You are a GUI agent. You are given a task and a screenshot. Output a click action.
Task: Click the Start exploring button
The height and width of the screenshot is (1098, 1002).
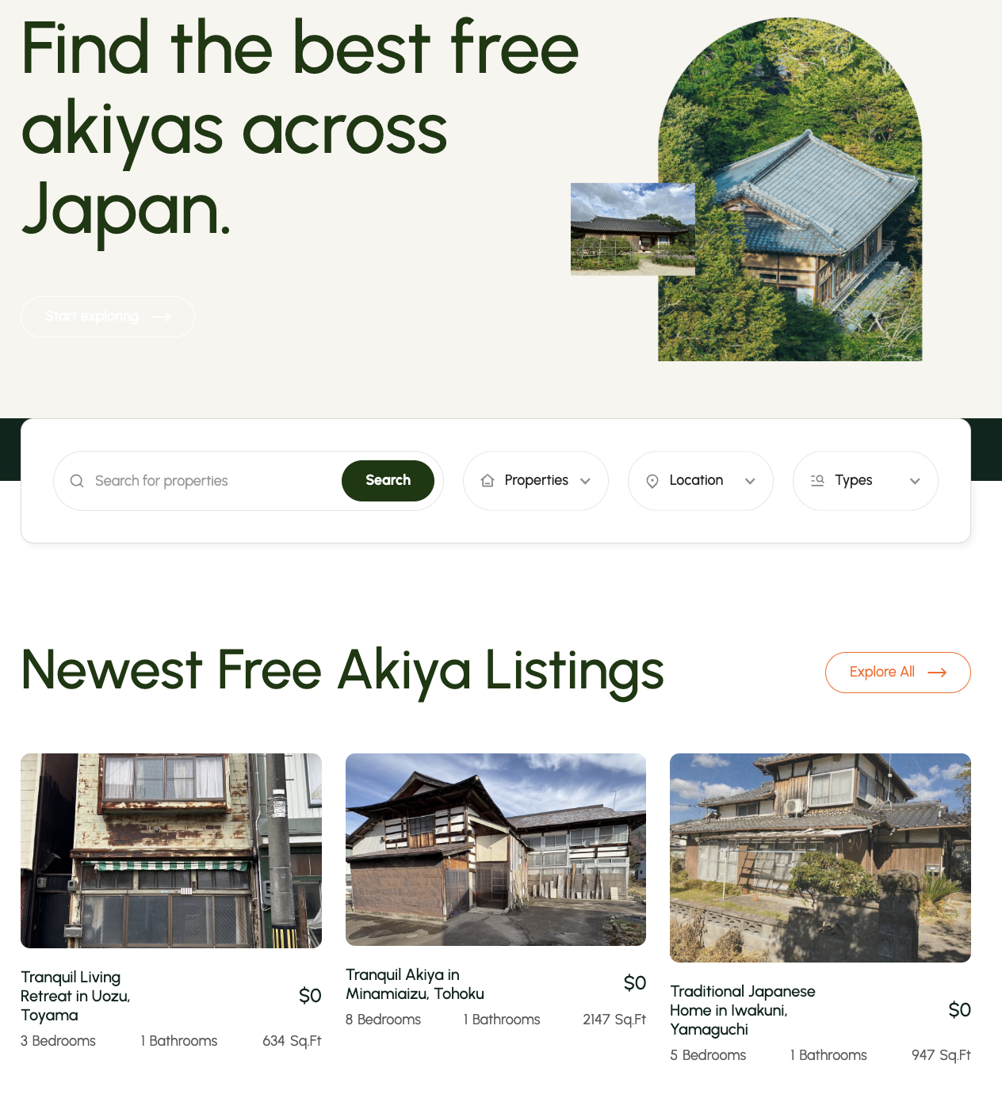click(108, 317)
